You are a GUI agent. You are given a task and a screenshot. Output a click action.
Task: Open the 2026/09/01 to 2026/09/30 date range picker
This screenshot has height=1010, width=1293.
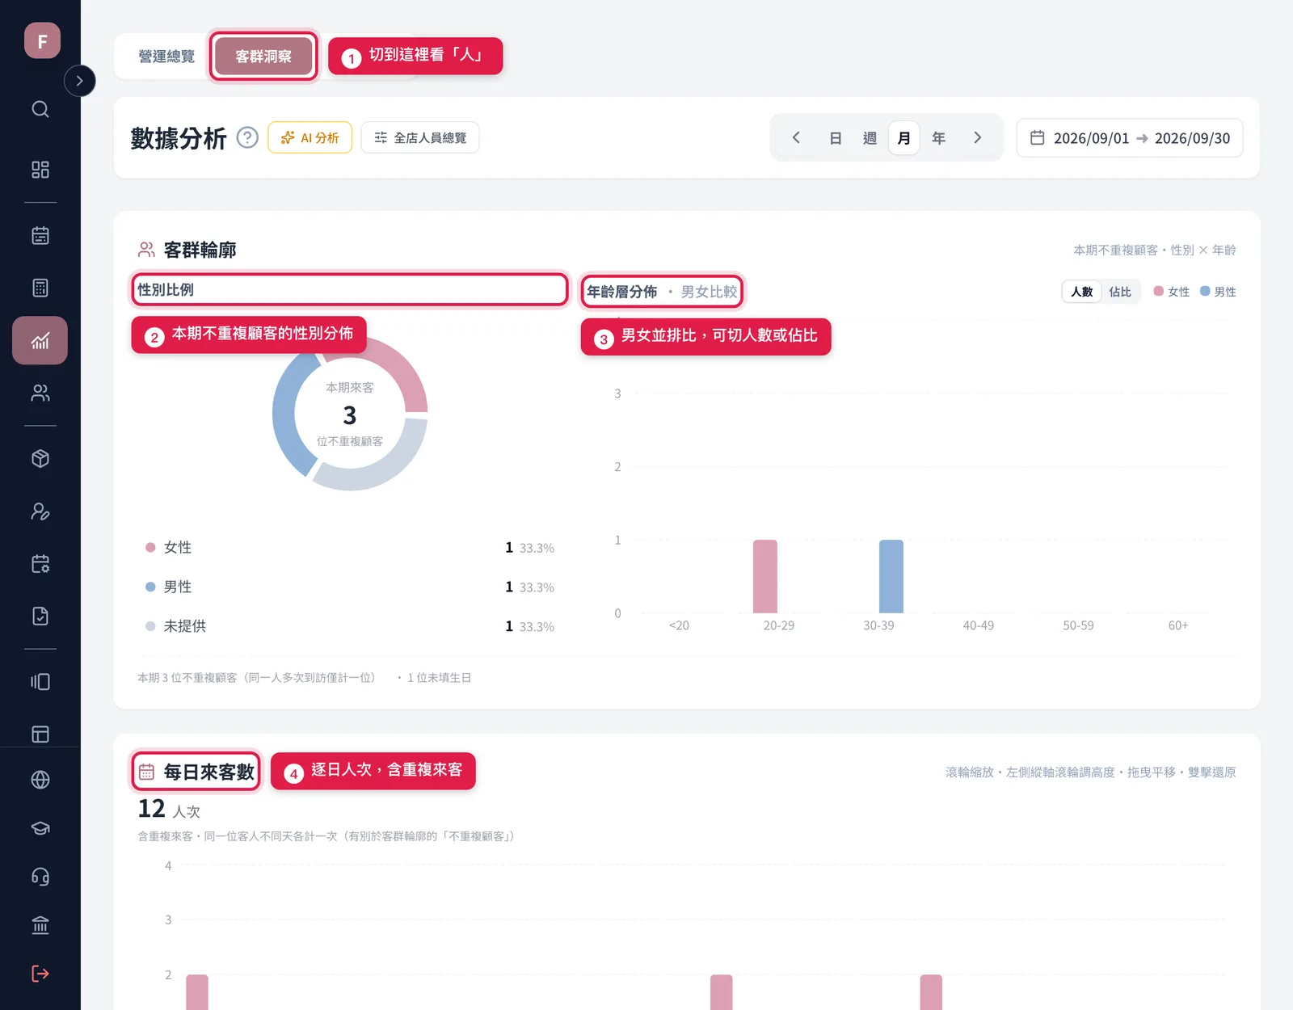1130,138
